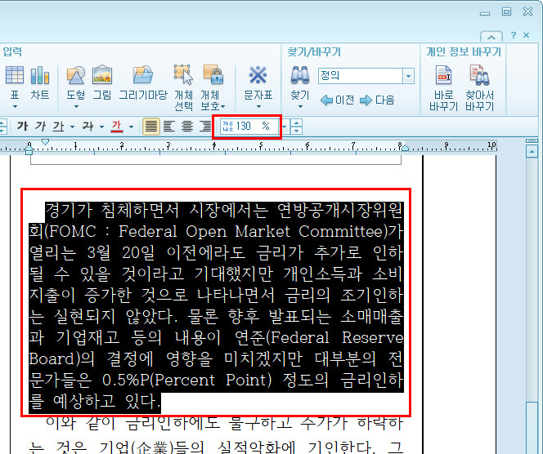543x454 pixels.
Task: Expand the 개체 보호 dropdown arrow
Action: [223, 106]
